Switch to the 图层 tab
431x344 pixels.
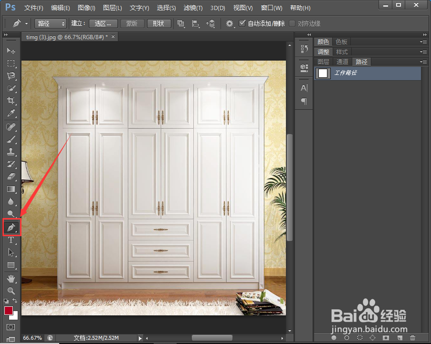pos(323,62)
